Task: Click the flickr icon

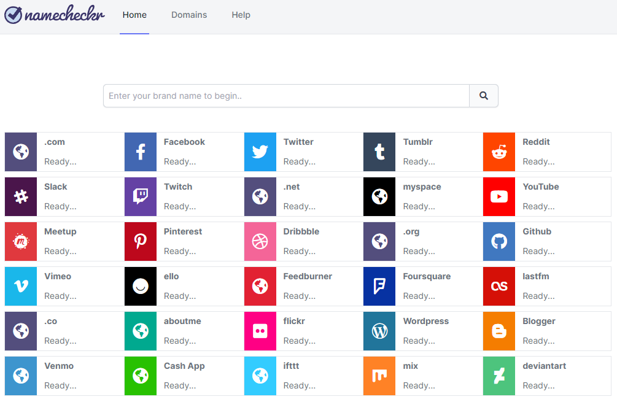Action: tap(260, 331)
